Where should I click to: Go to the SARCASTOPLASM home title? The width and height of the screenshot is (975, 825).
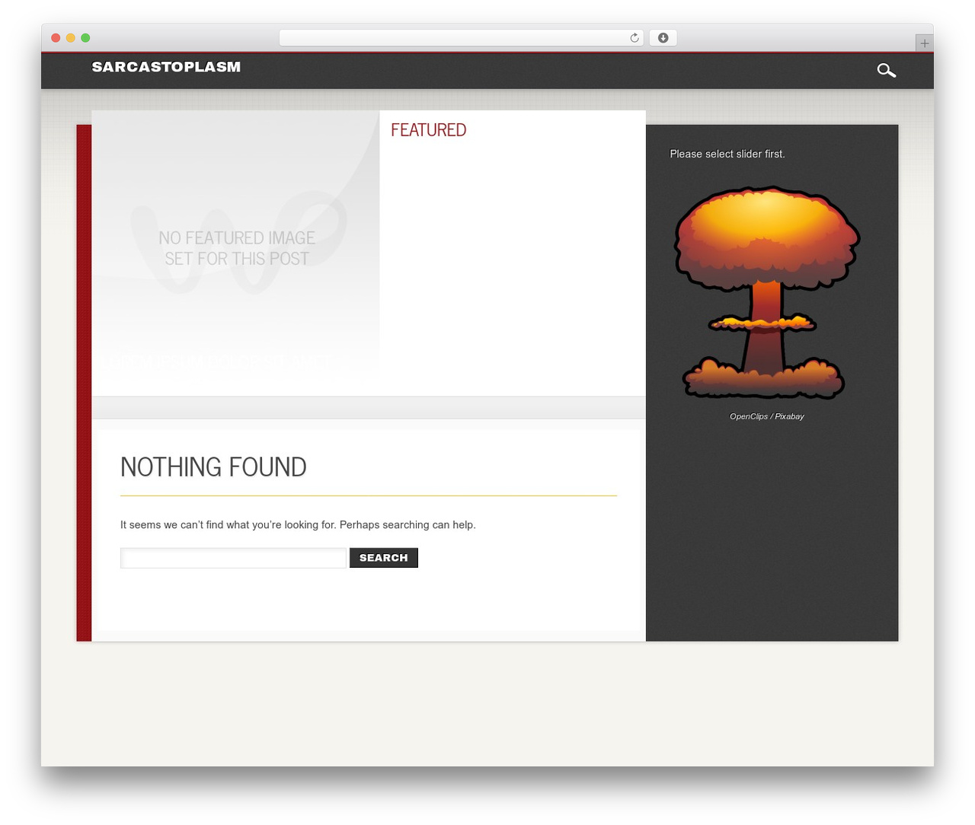coord(166,67)
